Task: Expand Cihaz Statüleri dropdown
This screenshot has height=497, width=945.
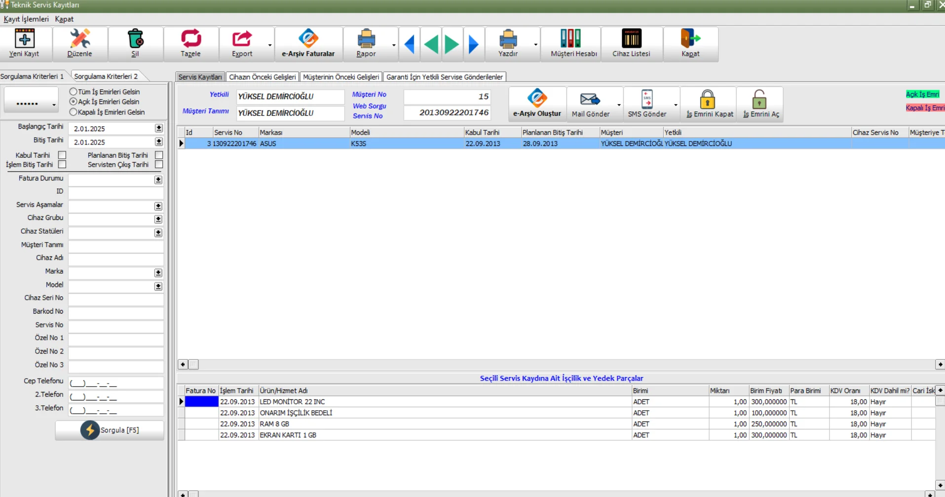Action: [x=158, y=233]
